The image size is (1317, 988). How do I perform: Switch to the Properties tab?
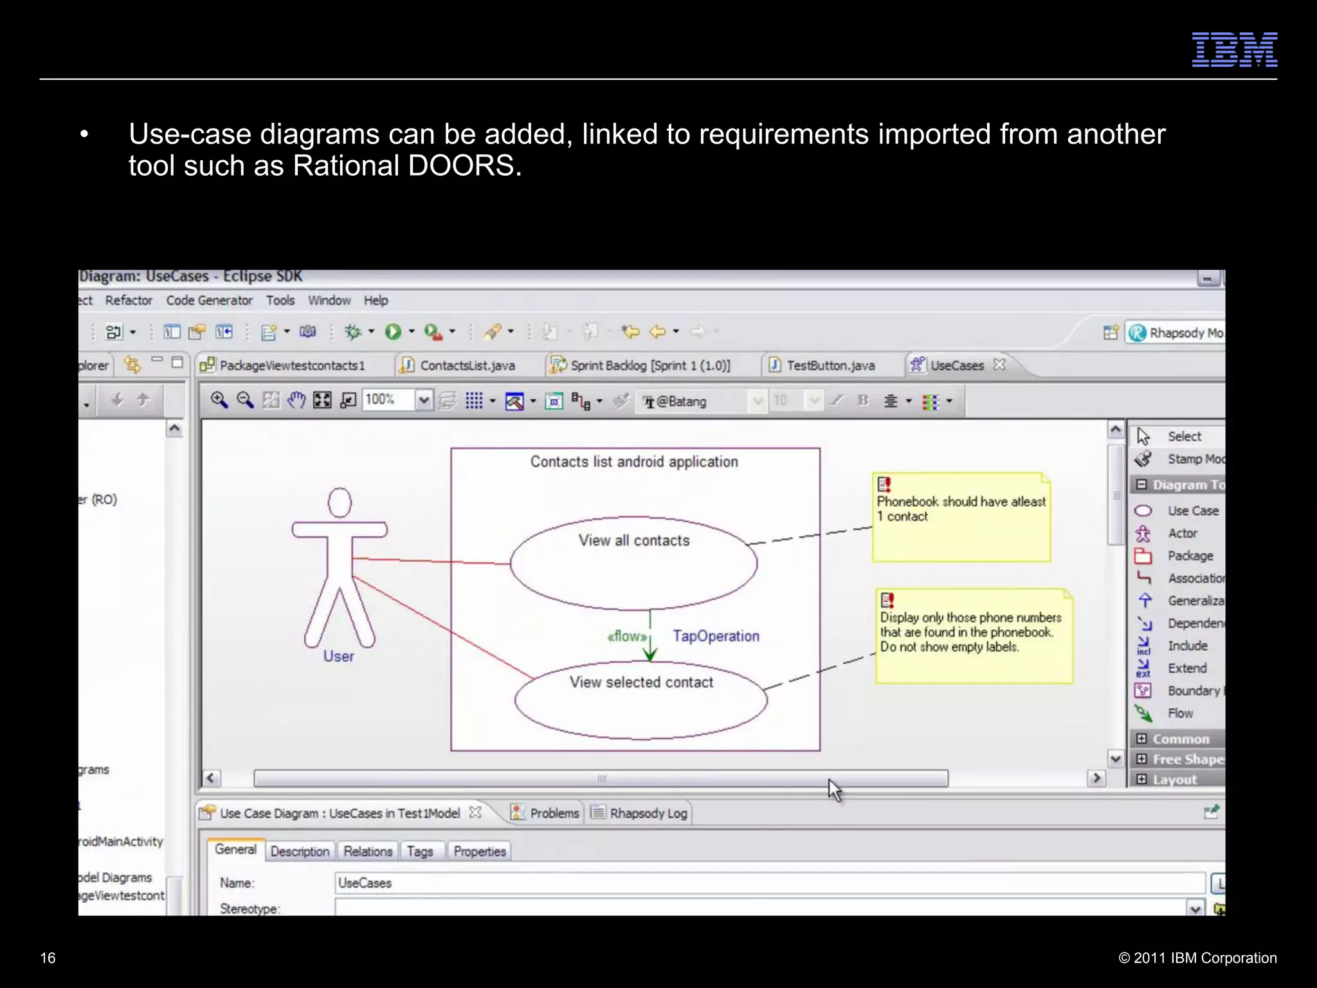[x=480, y=851]
